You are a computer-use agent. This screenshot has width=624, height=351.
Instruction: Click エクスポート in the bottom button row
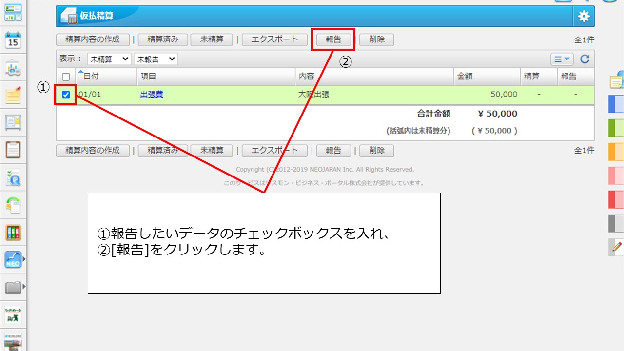274,151
